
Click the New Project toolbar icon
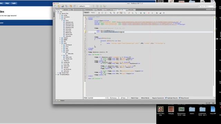tap(59, 6)
